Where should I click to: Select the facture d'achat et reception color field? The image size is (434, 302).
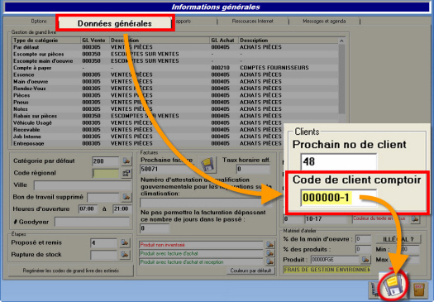(201, 261)
